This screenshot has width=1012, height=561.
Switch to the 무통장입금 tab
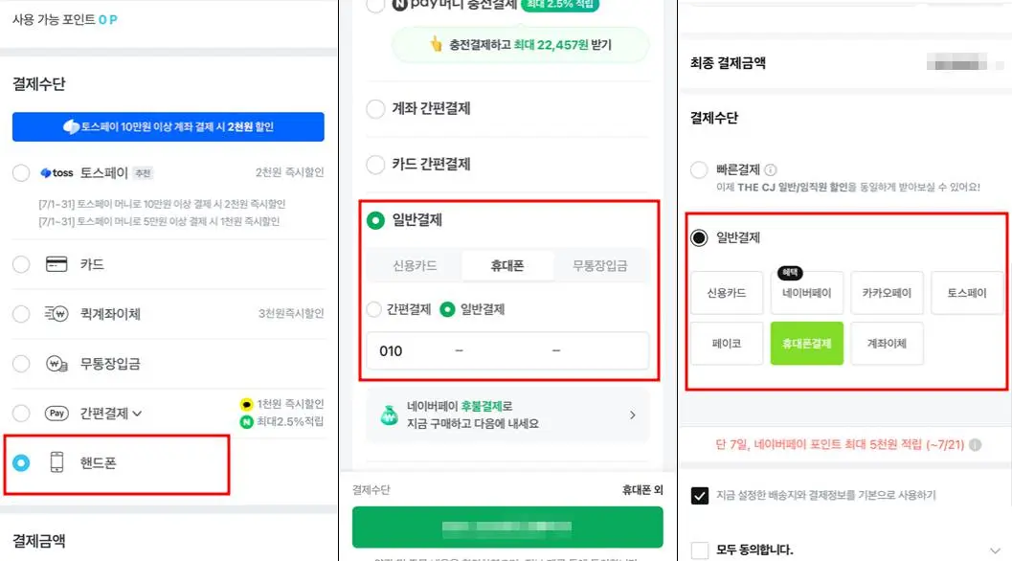coord(599,265)
